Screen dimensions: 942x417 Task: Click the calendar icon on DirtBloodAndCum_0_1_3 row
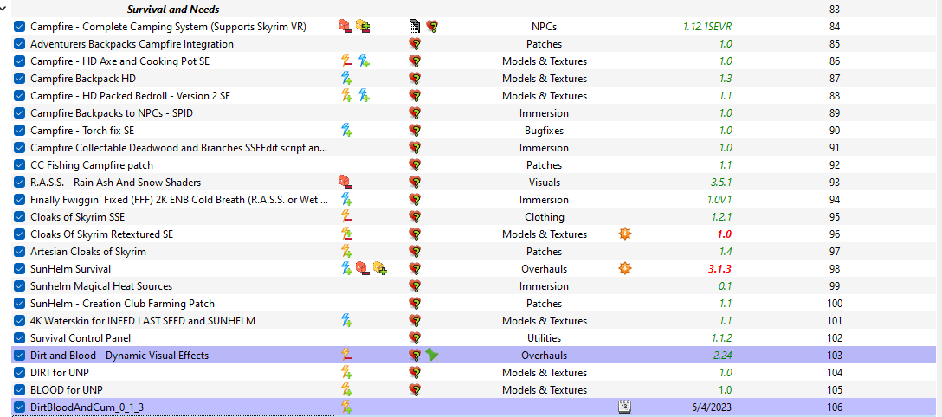click(625, 407)
